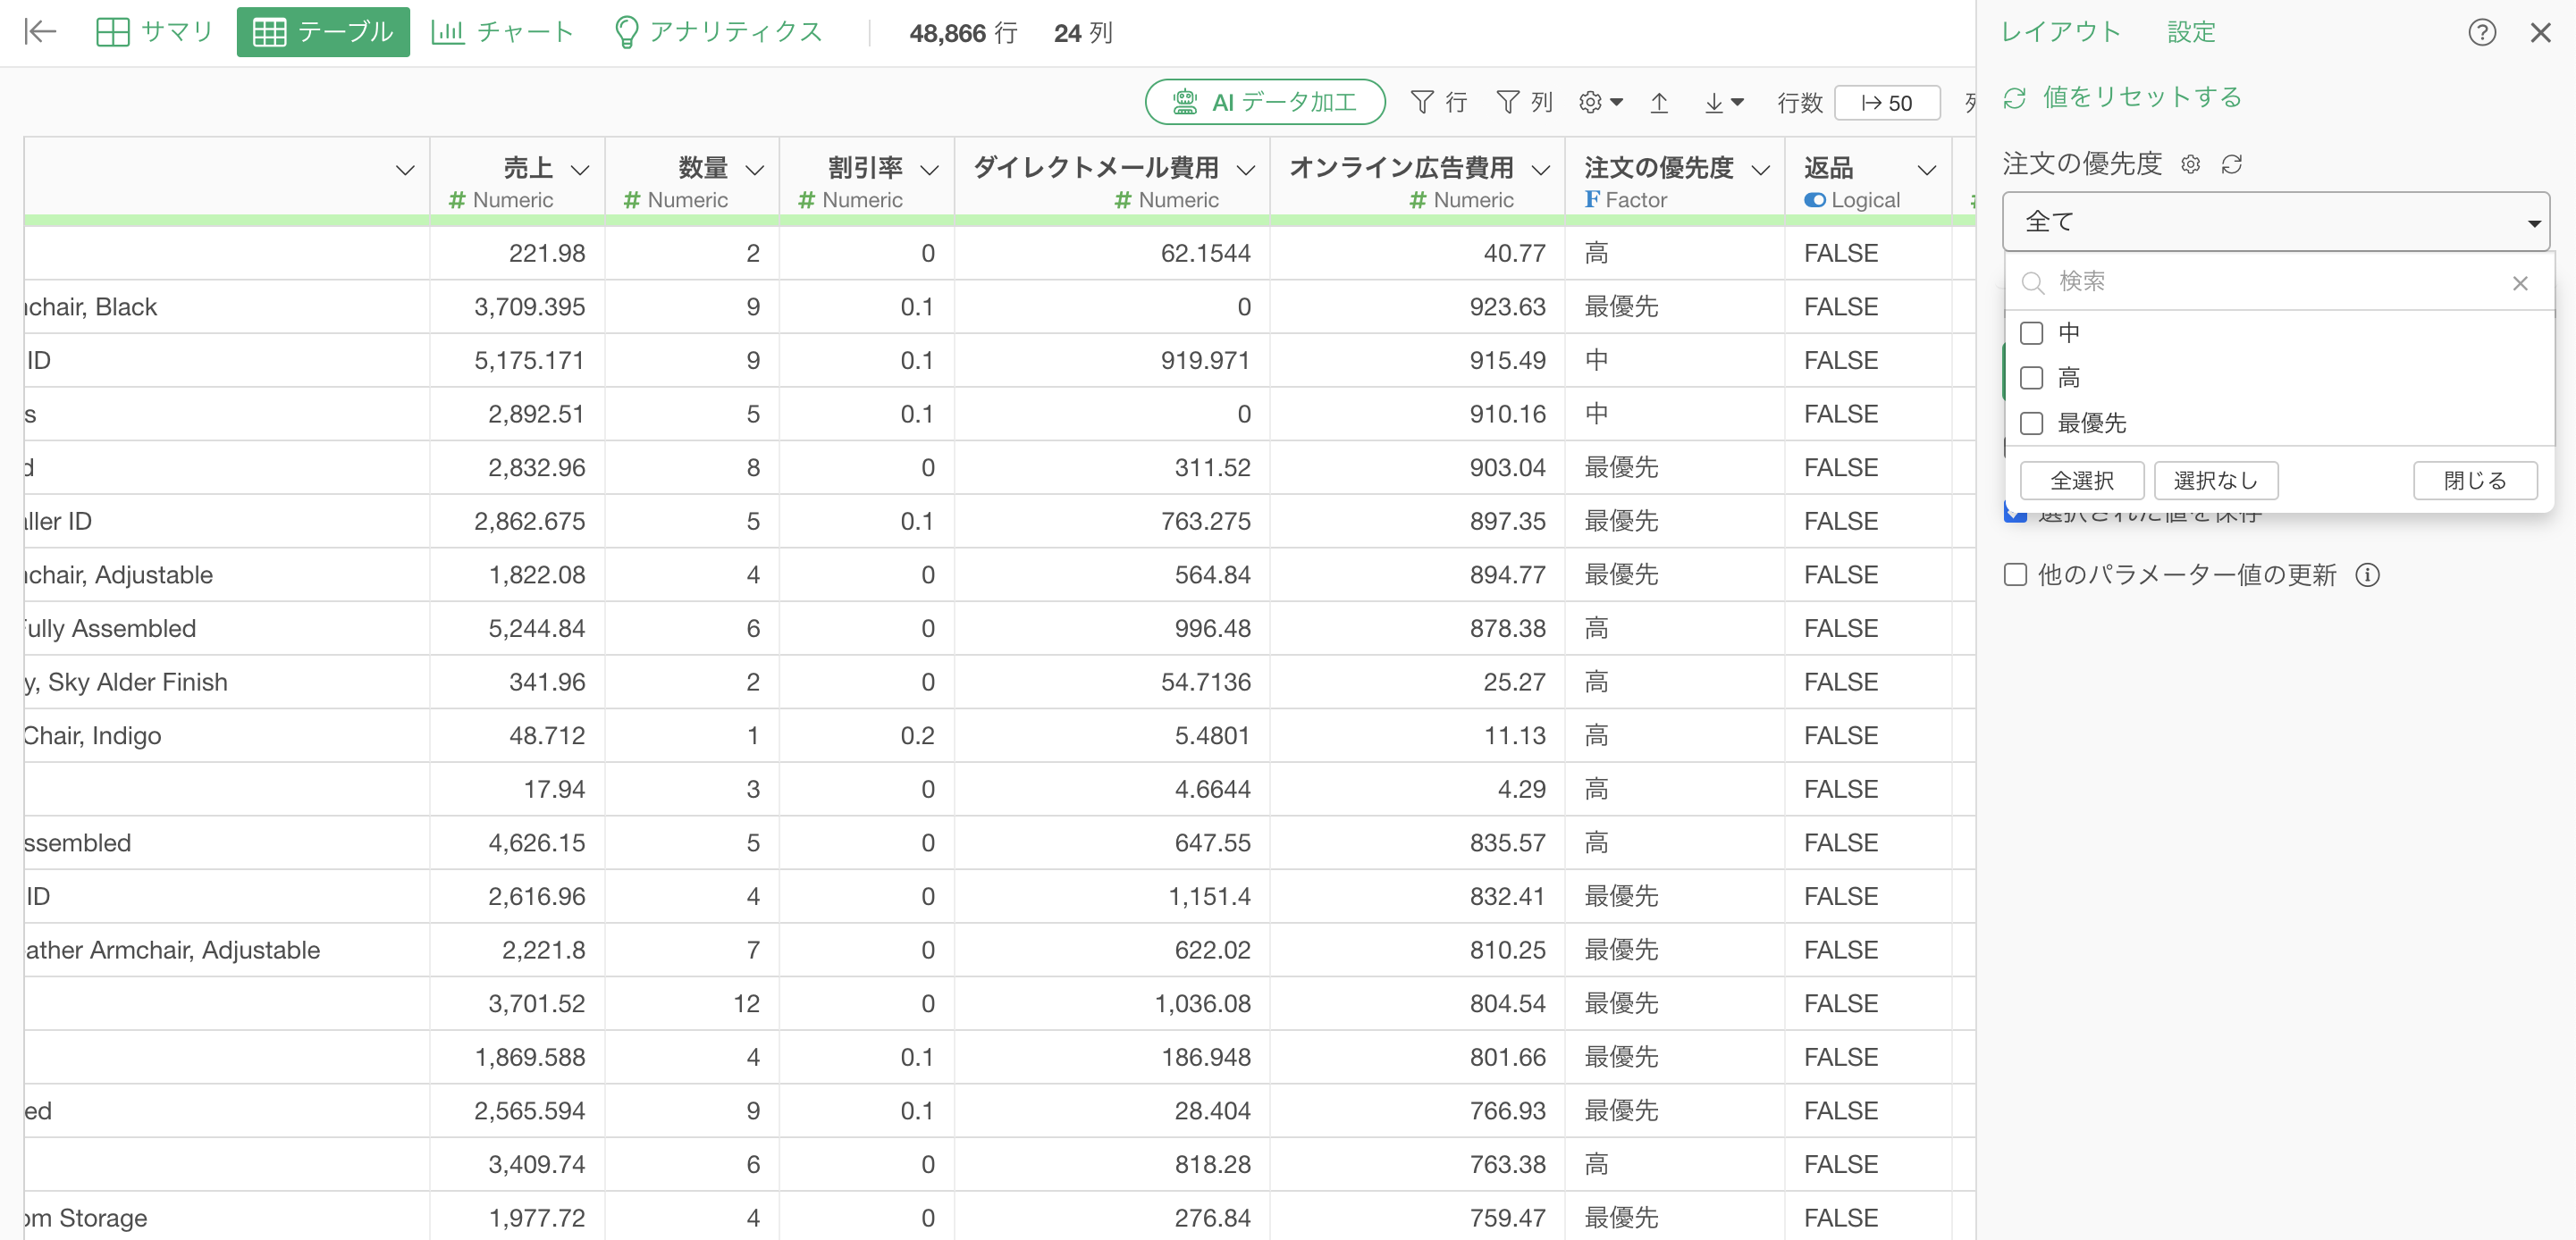The width and height of the screenshot is (2576, 1240).
Task: Click the cell with value 1,151.4
Action: point(1111,897)
